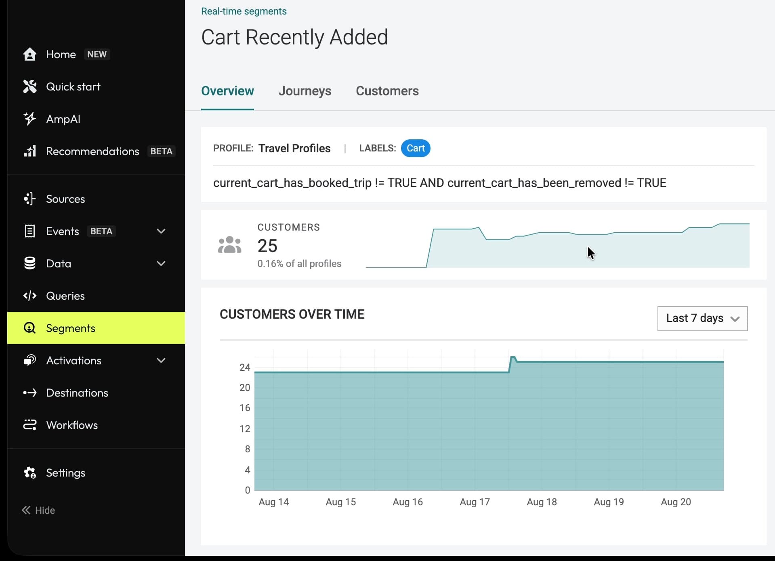The height and width of the screenshot is (561, 775).
Task: Click Hide to collapse the sidebar
Action: [38, 510]
